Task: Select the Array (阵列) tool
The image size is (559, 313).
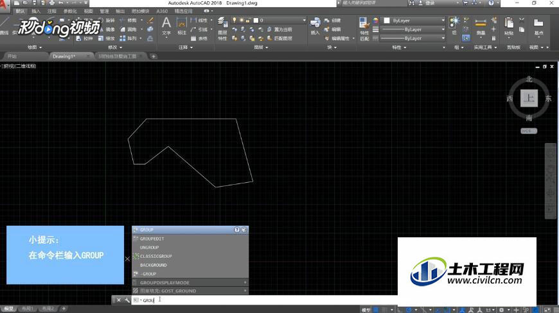Action: point(129,38)
